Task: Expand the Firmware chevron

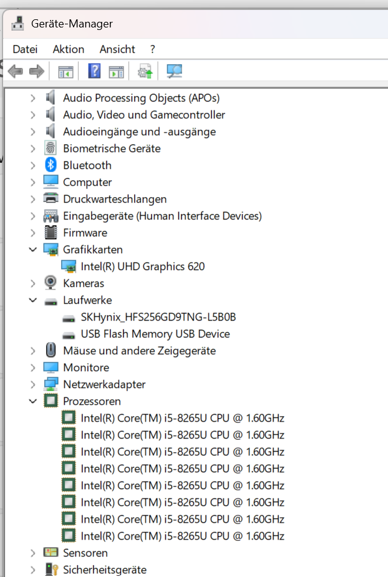Action: [x=33, y=233]
